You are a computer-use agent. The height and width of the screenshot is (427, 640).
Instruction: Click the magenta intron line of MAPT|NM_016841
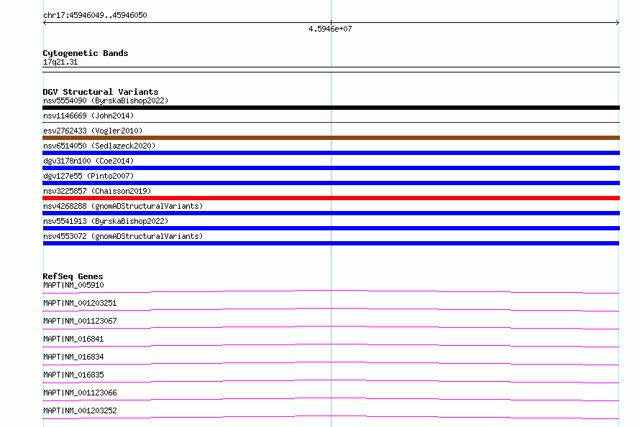point(331,345)
